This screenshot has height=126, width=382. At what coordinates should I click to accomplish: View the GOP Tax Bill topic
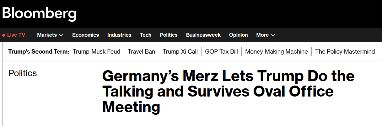[x=221, y=52]
